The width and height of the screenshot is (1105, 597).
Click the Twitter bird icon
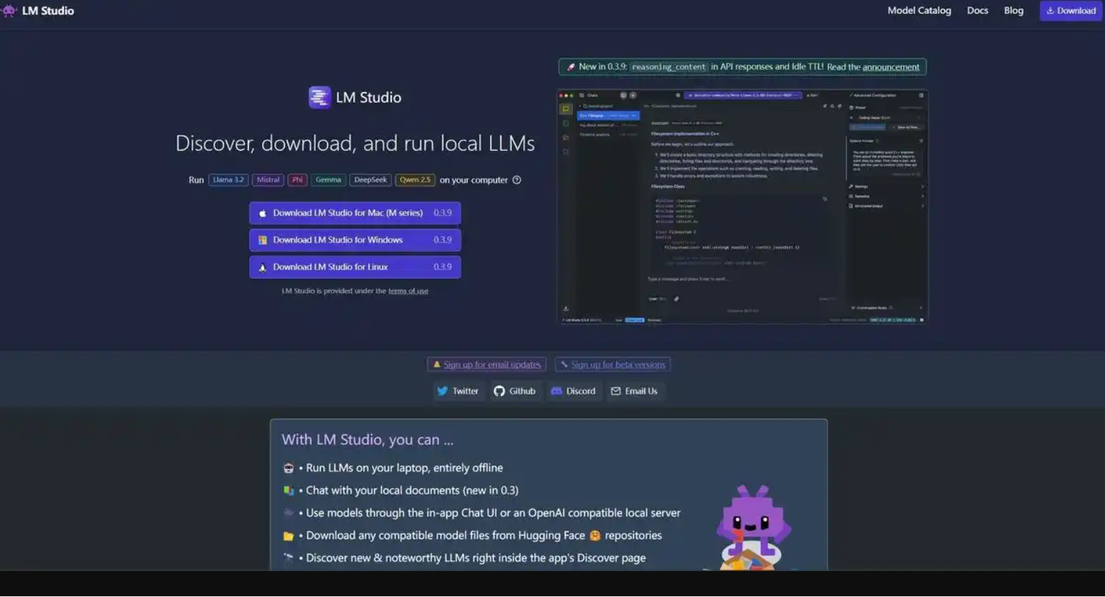(443, 392)
